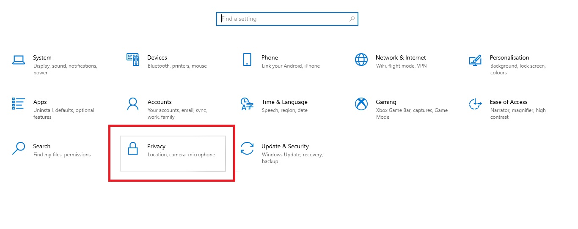
Task: Click 'Uninstall, defaults, optional features' description
Action: coord(64,114)
